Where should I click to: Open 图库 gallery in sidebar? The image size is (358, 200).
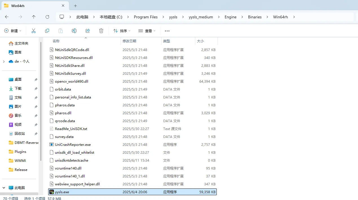tap(18, 52)
